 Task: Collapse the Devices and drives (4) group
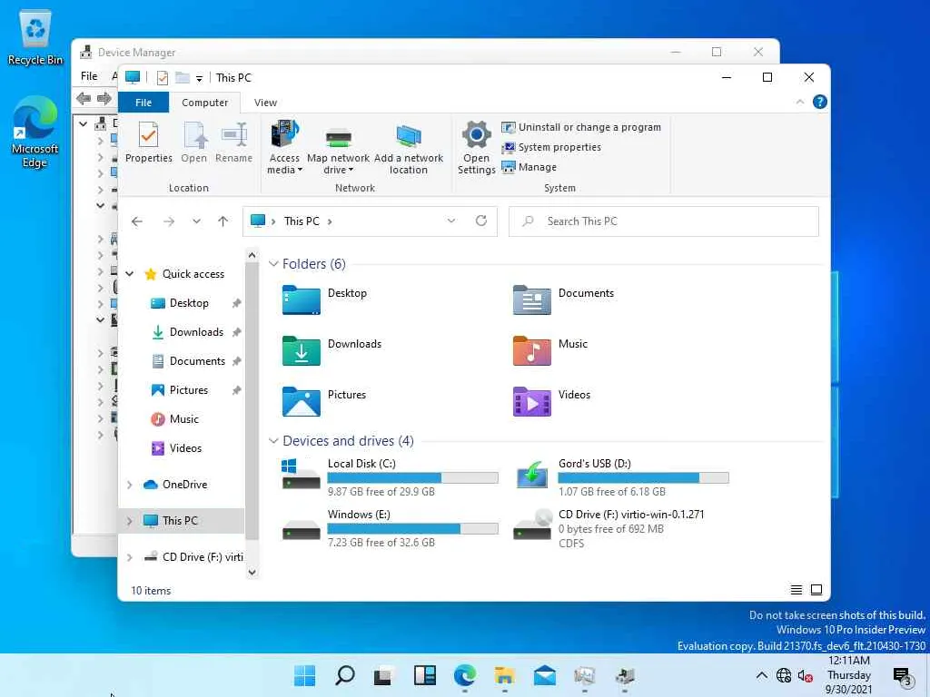coord(273,441)
